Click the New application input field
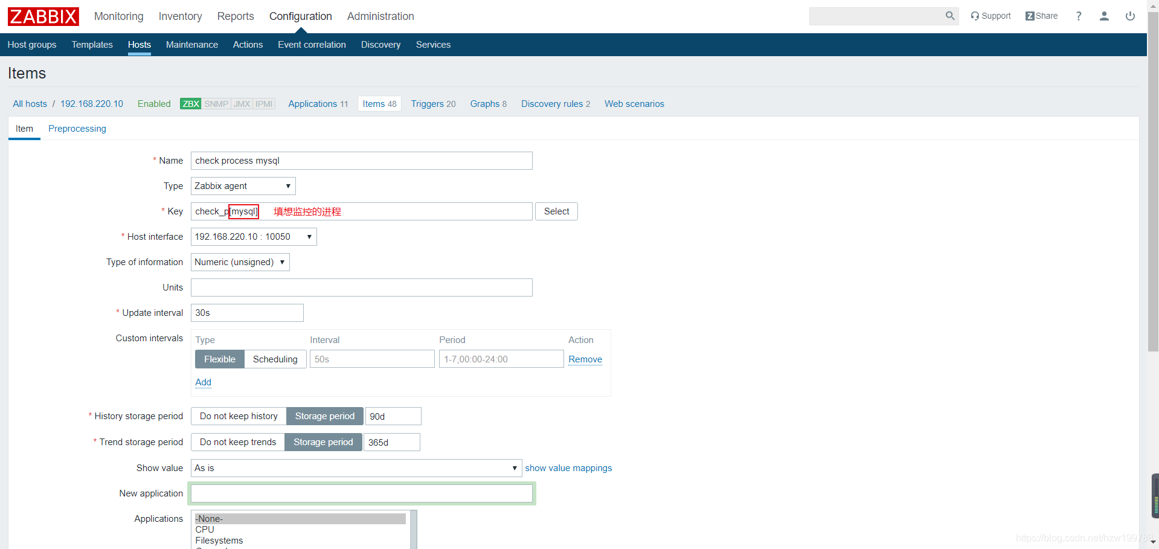 coord(362,493)
